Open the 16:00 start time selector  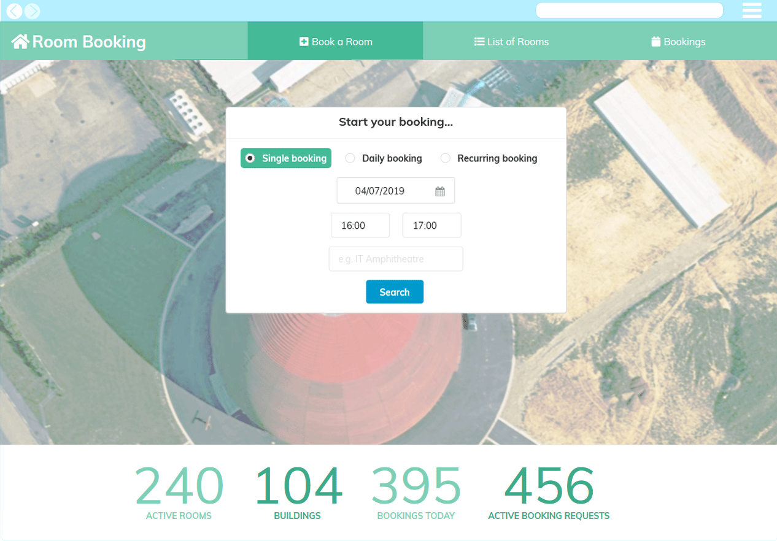pyautogui.click(x=360, y=225)
